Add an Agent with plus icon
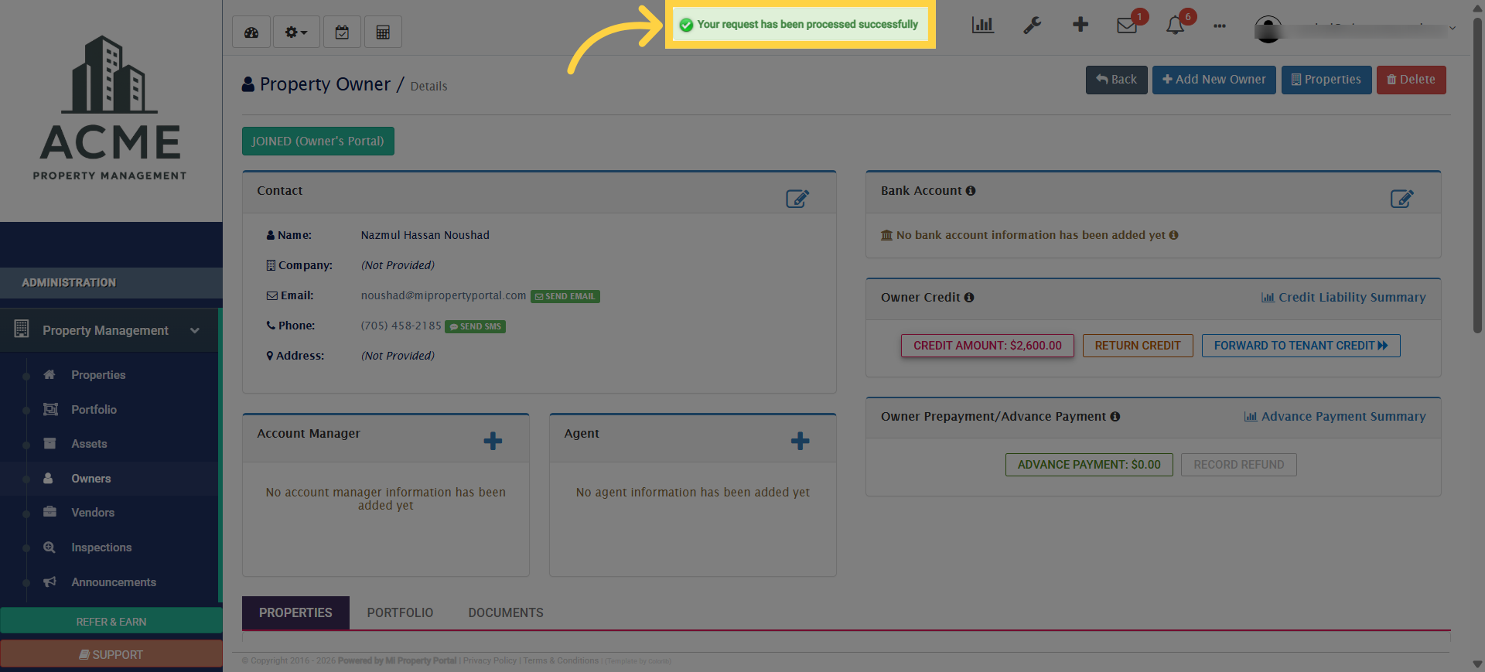Screen dimensions: 1485x672 pos(800,442)
